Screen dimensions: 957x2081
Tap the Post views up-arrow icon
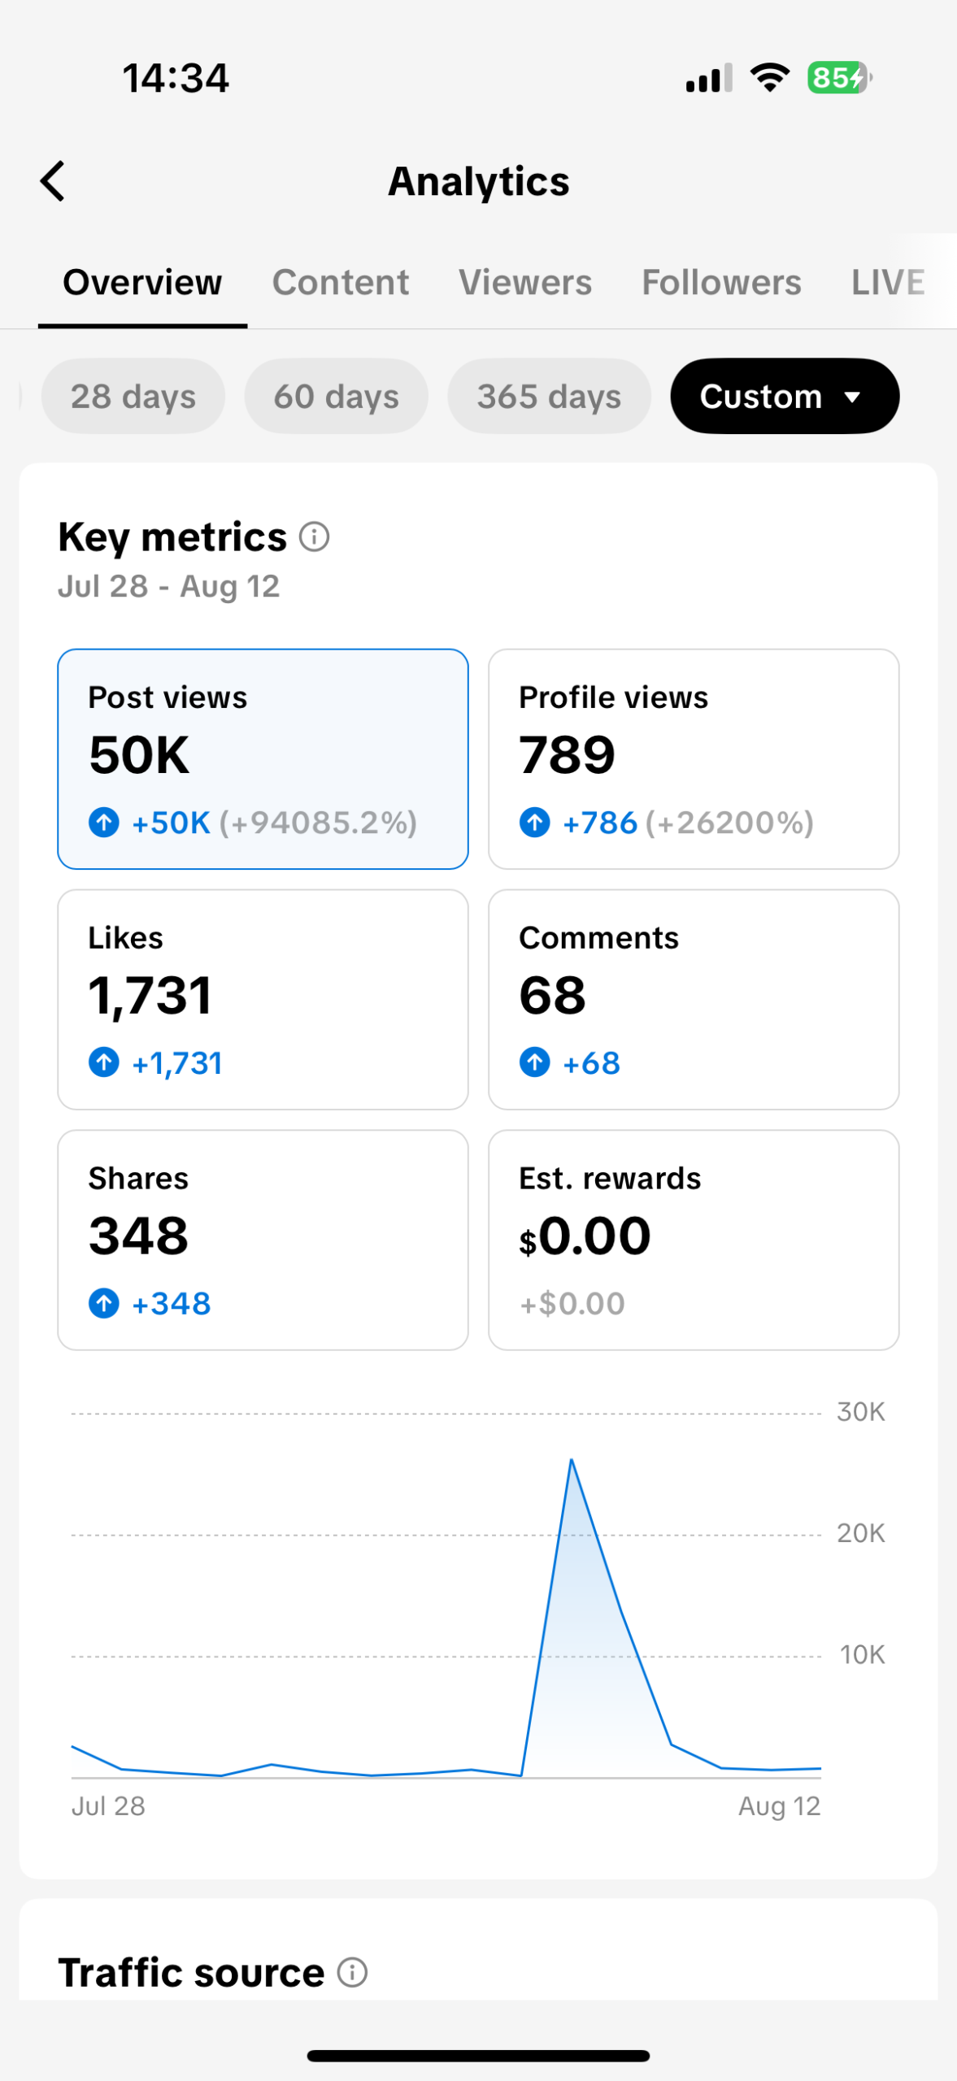pos(104,822)
